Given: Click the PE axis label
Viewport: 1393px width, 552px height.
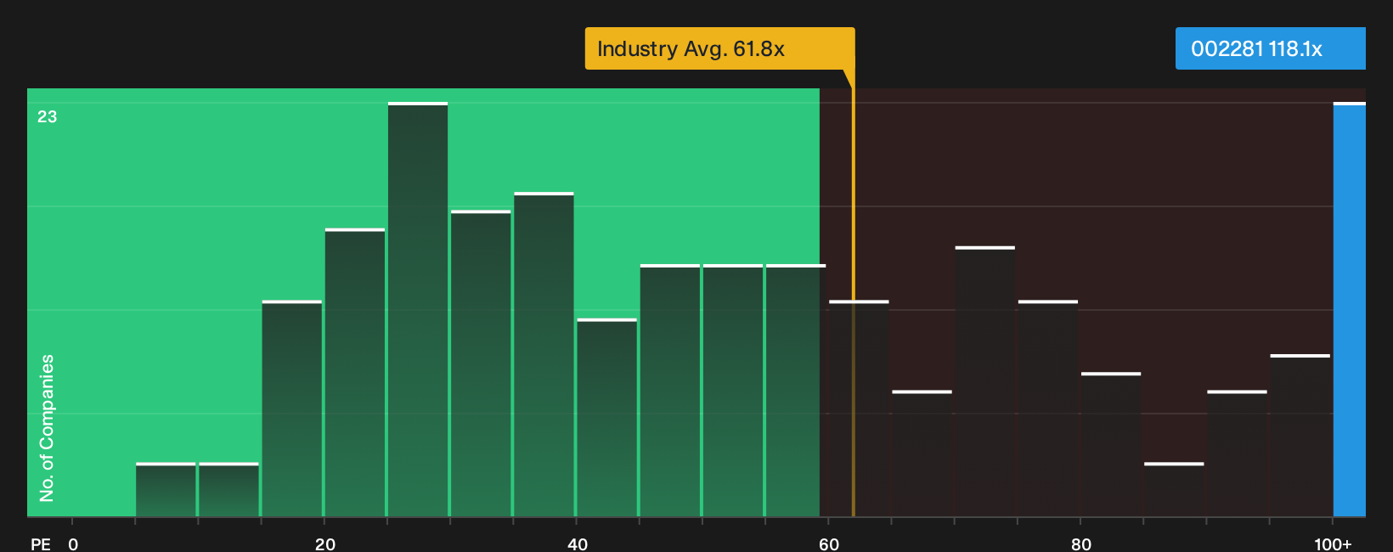Looking at the screenshot, I should pyautogui.click(x=41, y=544).
